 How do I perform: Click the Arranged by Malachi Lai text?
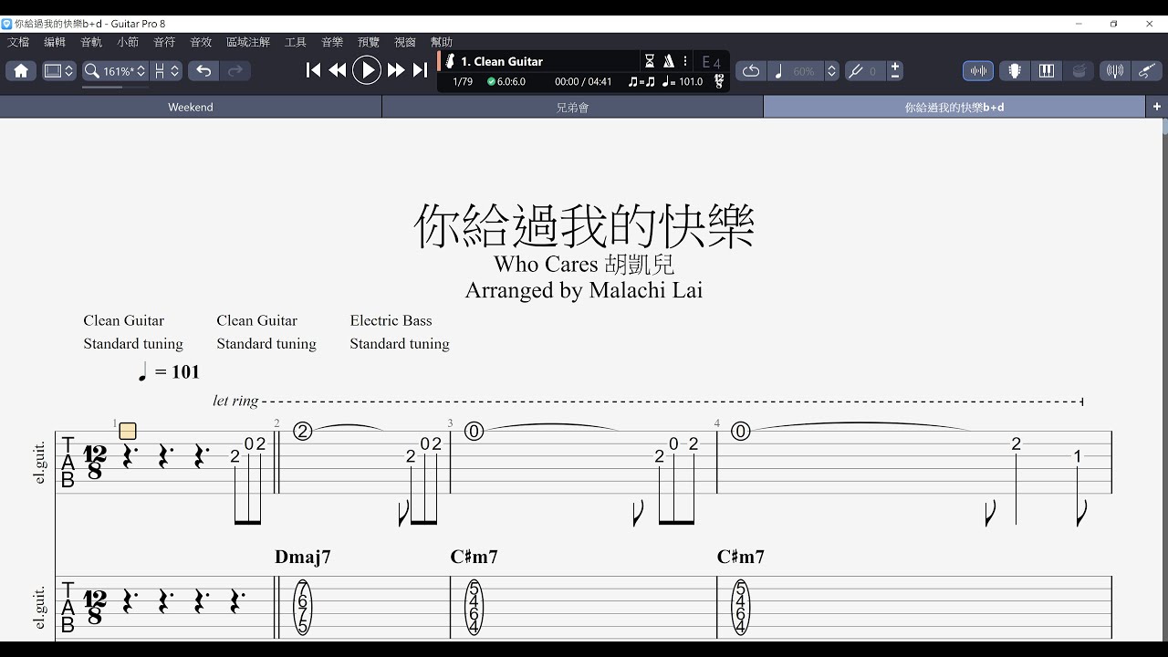tap(584, 290)
